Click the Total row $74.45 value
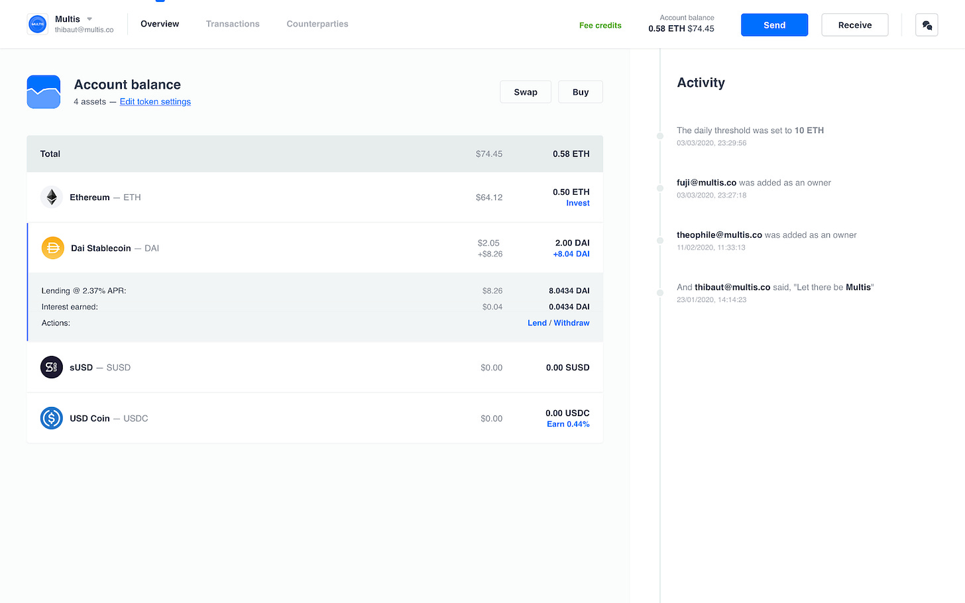The image size is (965, 603). point(489,154)
